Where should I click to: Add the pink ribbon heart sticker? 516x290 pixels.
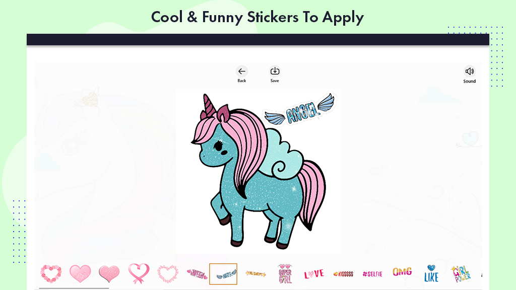pyautogui.click(x=139, y=273)
